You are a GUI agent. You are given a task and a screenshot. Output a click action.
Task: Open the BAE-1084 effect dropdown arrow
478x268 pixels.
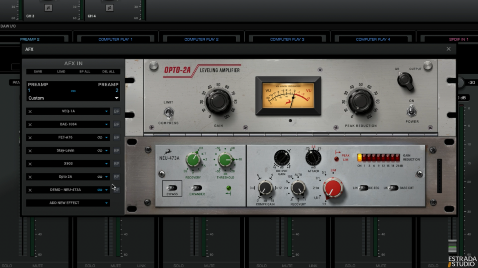click(106, 125)
